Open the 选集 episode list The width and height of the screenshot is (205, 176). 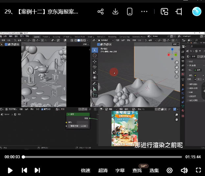tap(154, 170)
